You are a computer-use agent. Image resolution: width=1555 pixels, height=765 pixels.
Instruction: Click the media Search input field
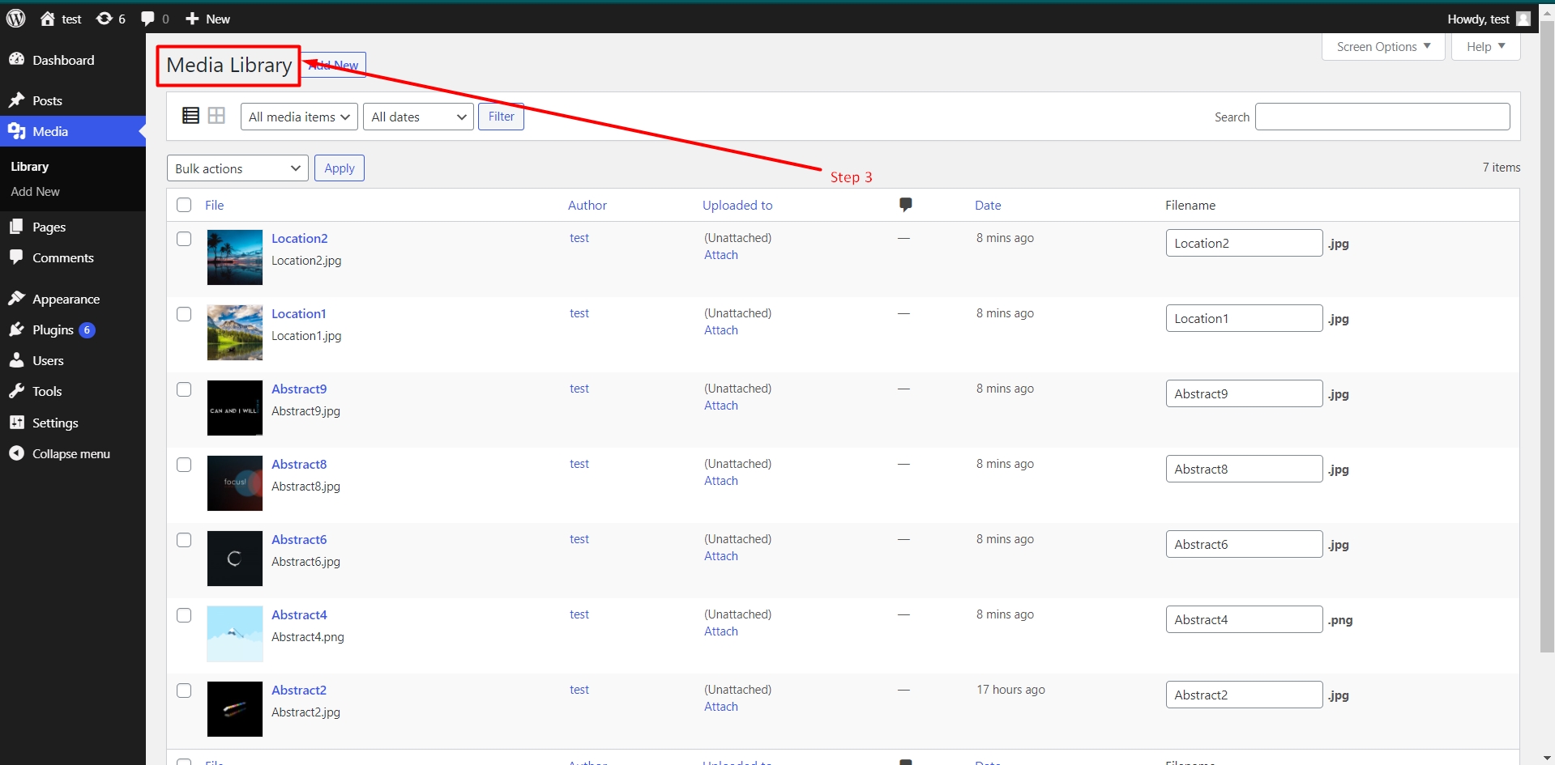tap(1382, 117)
